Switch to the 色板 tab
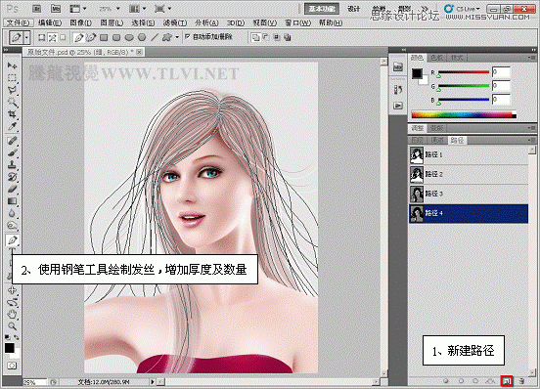 tap(436, 58)
